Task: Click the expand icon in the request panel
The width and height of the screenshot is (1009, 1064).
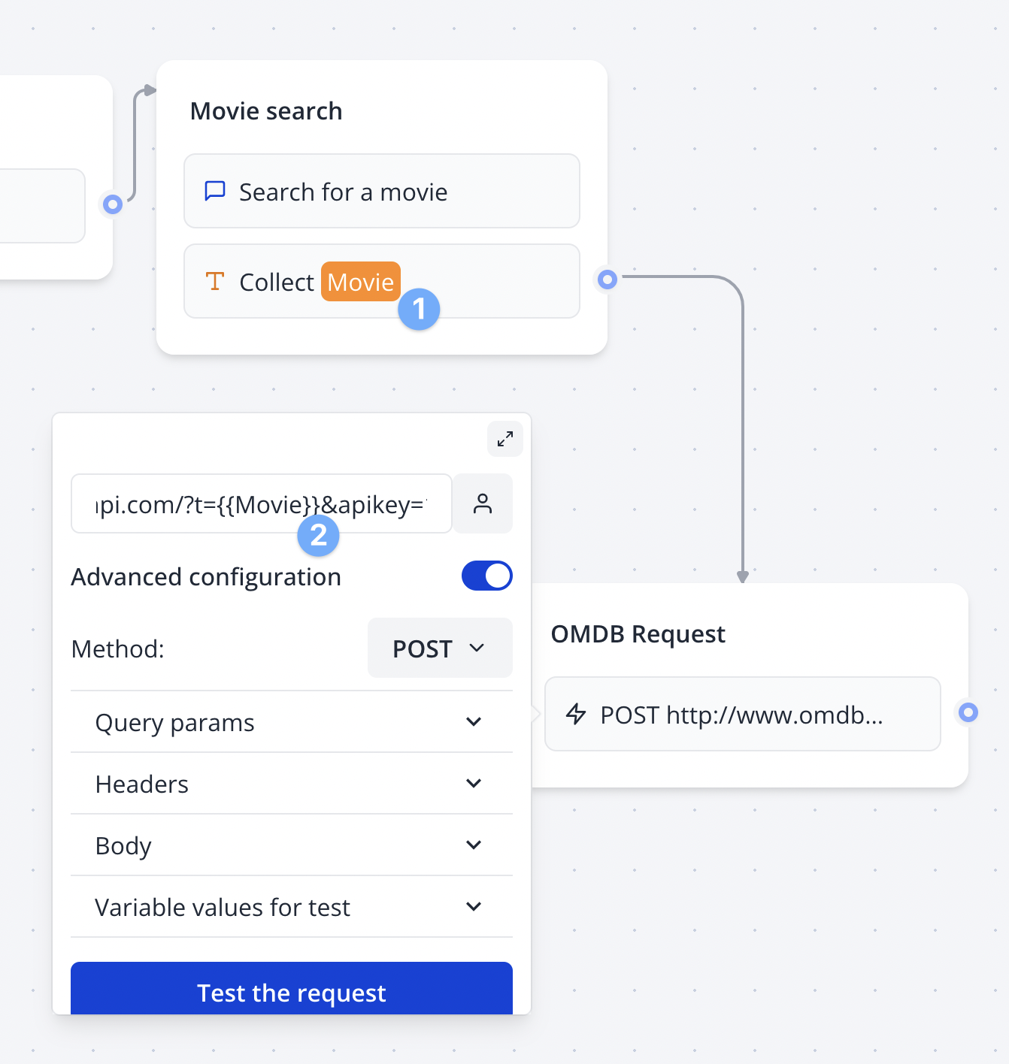Action: tap(505, 438)
